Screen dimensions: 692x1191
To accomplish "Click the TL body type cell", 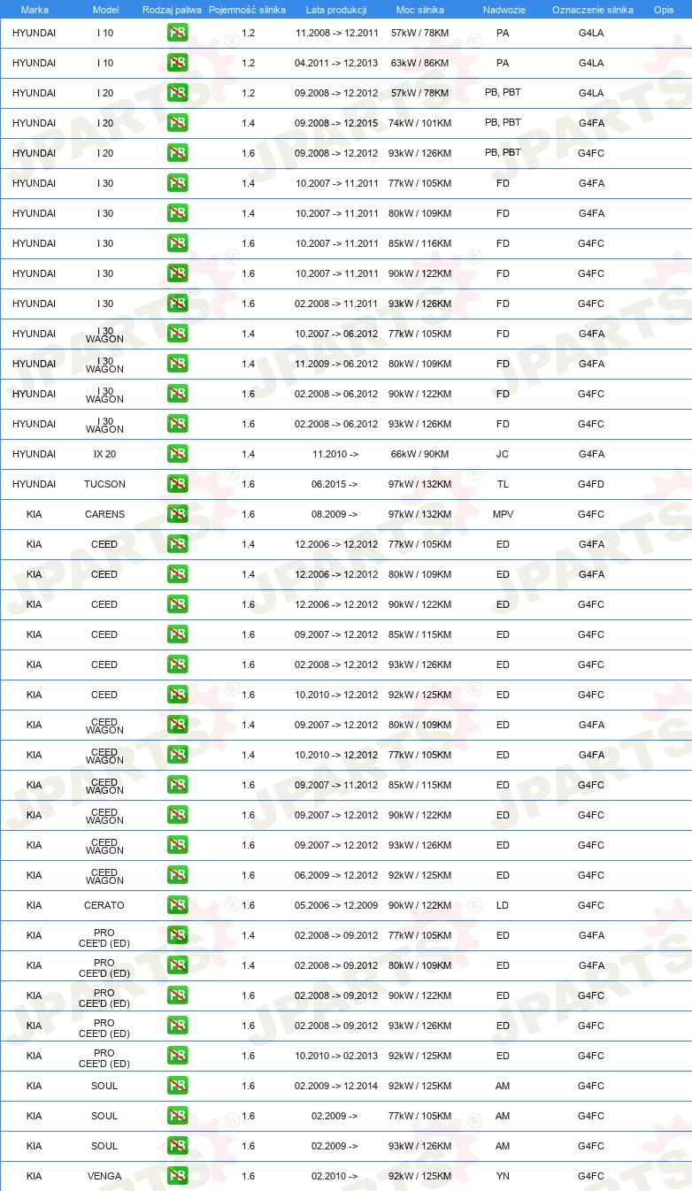I will [x=503, y=484].
